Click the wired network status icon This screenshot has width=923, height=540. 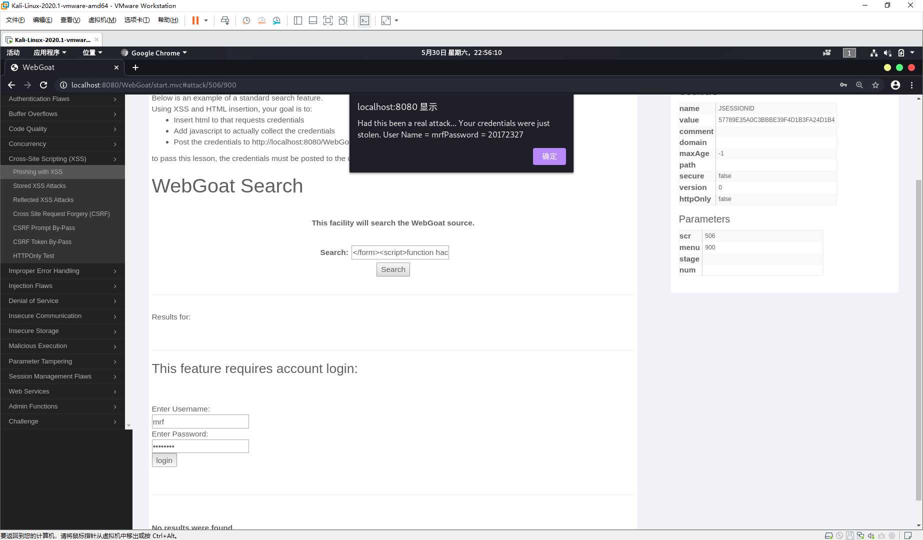(x=874, y=52)
